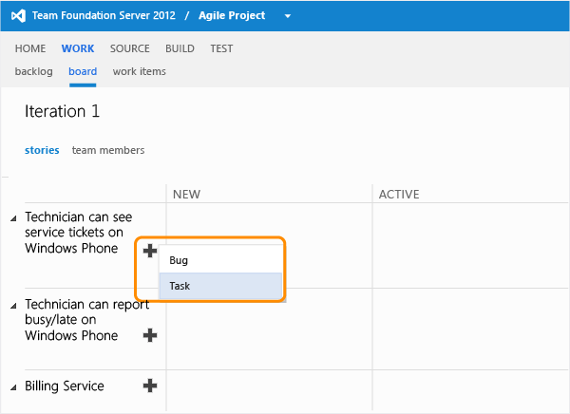
Task: Open the backlog view
Action: (x=34, y=71)
